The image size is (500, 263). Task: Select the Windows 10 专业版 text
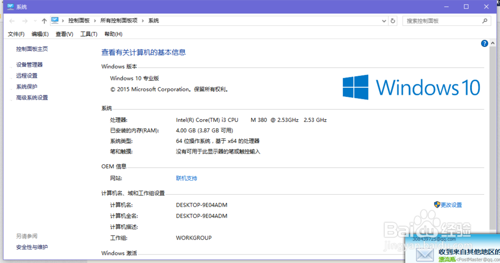(x=134, y=78)
